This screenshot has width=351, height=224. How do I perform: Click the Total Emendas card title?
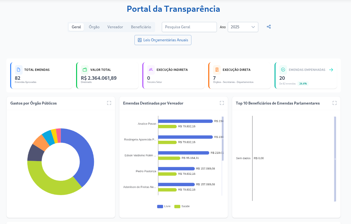(x=37, y=70)
